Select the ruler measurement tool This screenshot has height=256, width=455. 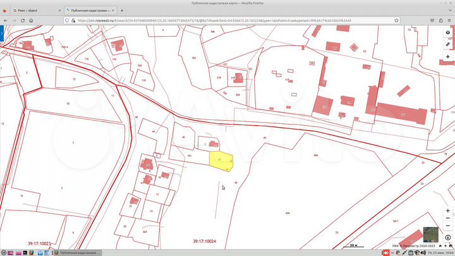(x=448, y=45)
